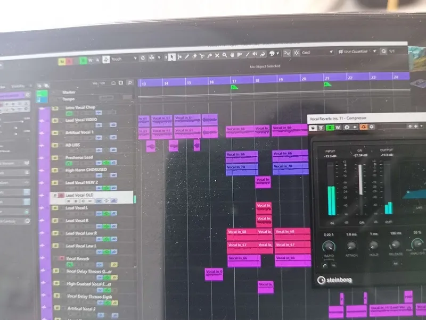This screenshot has width=426, height=320.
Task: Adjust the Compressor ATTACK knob
Action: pos(351,246)
